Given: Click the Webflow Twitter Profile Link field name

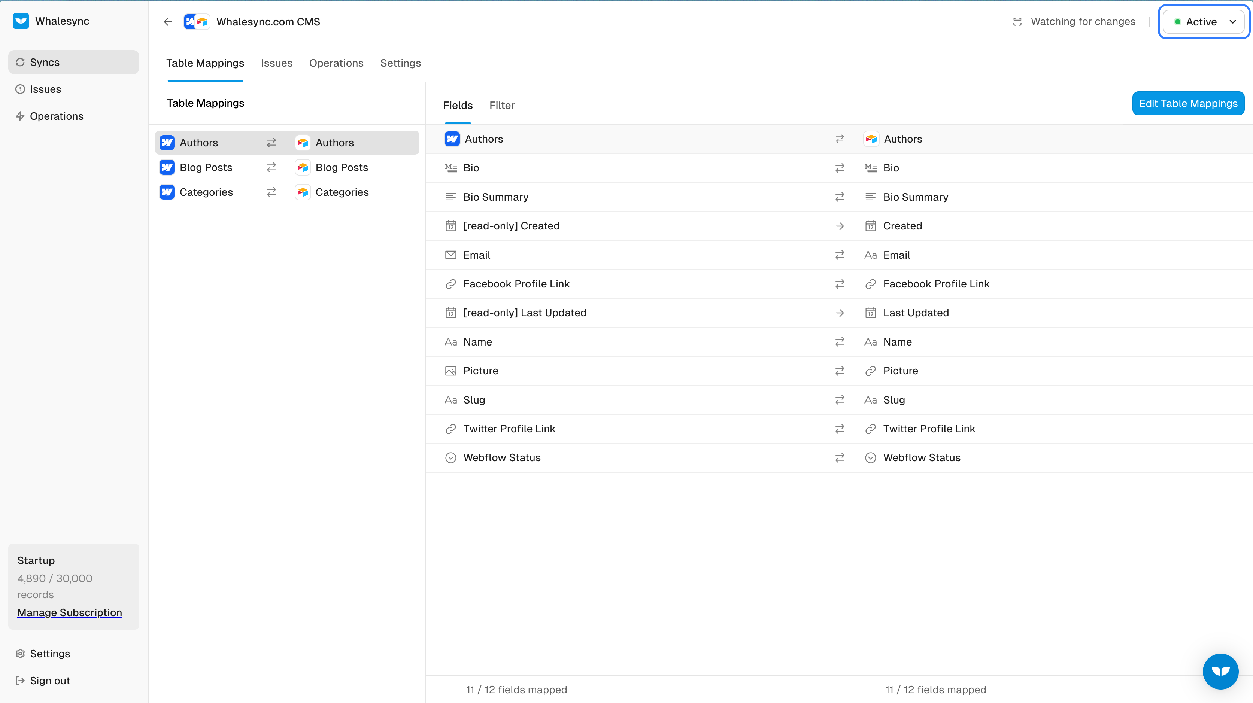Looking at the screenshot, I should point(509,429).
